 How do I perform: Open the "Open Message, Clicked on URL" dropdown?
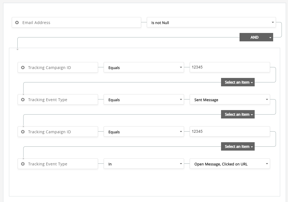point(229,164)
